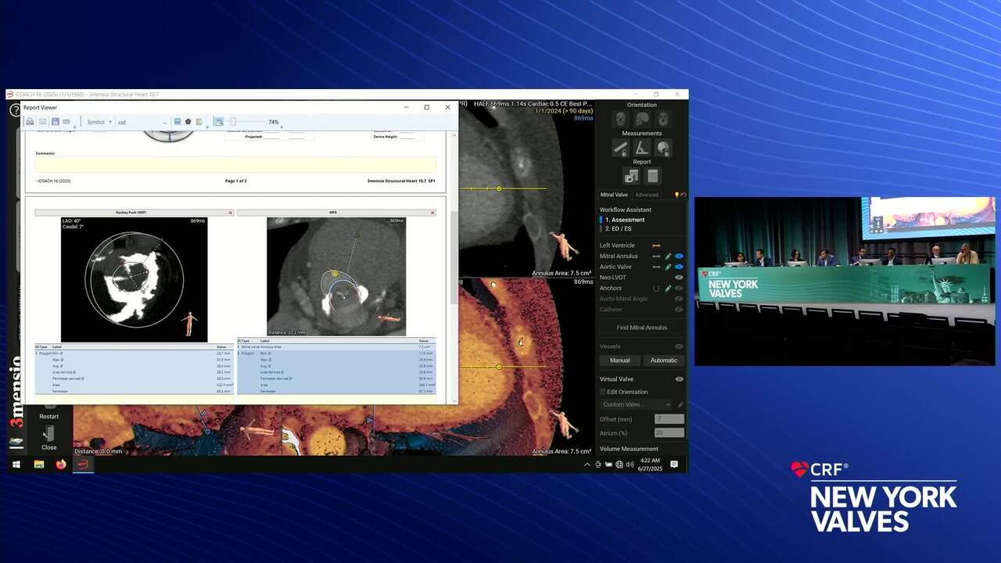Open the help question mark icon
The height and width of the screenshot is (563, 1001).
click(x=15, y=110)
